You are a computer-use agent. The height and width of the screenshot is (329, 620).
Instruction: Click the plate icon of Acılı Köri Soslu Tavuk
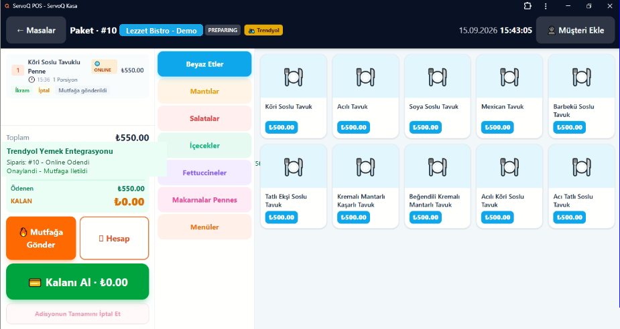pos(509,167)
